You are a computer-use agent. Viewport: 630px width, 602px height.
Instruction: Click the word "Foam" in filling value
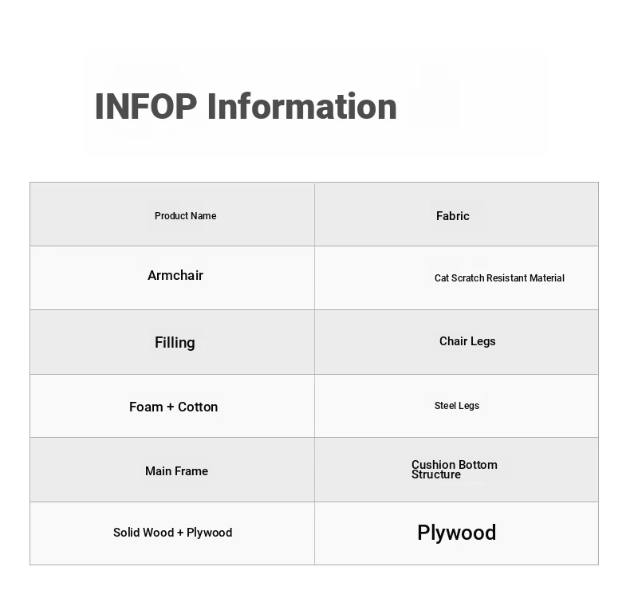coord(146,407)
